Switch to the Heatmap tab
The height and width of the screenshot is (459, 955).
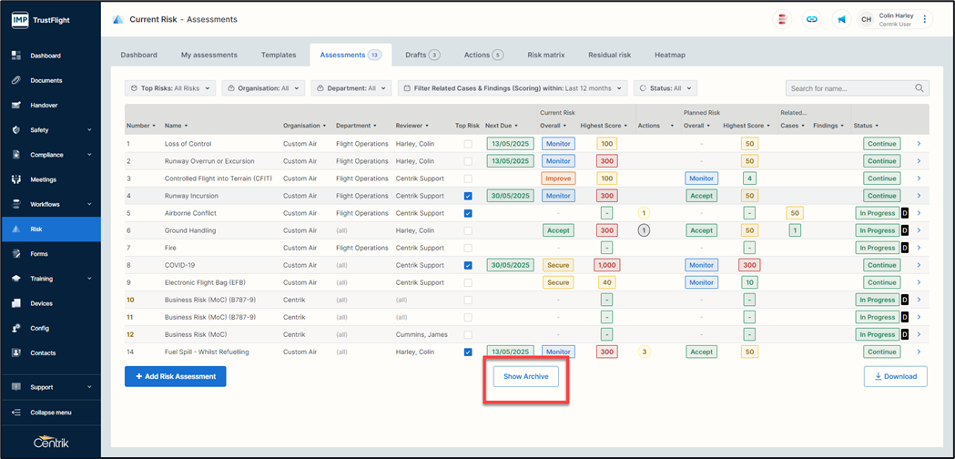pos(669,55)
